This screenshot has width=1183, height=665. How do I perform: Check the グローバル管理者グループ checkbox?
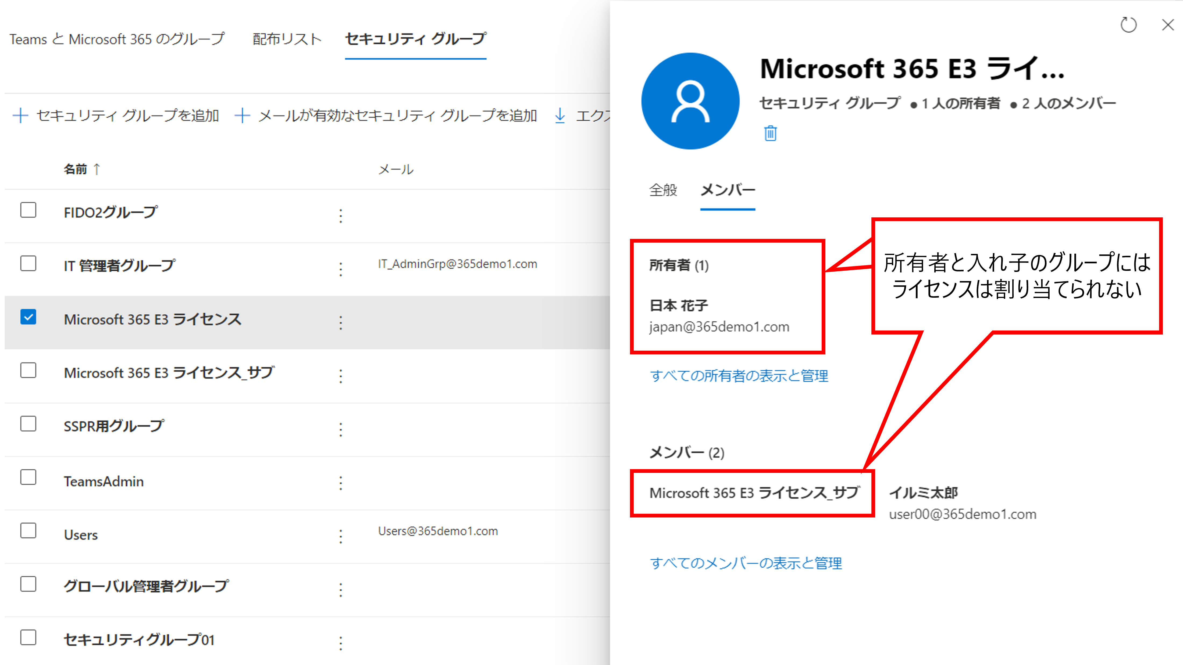pos(28,584)
